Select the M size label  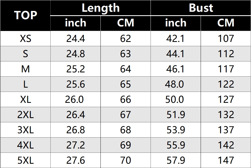tap(25, 69)
